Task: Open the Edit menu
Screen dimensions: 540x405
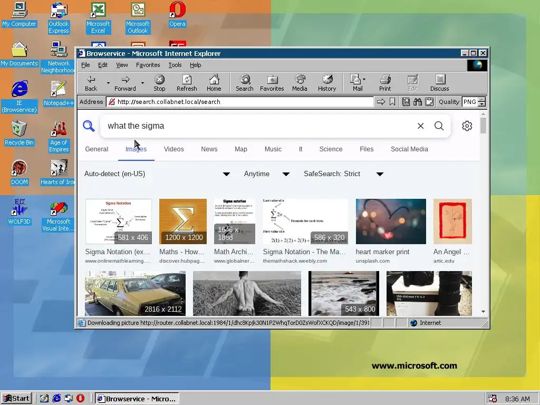Action: pos(103,65)
